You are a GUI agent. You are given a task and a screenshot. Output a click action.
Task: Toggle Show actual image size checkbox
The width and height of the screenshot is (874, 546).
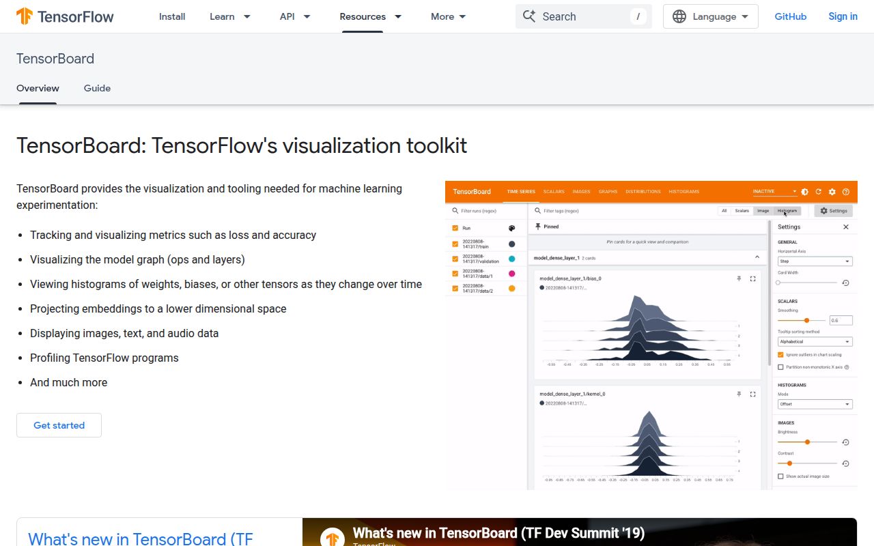click(780, 476)
